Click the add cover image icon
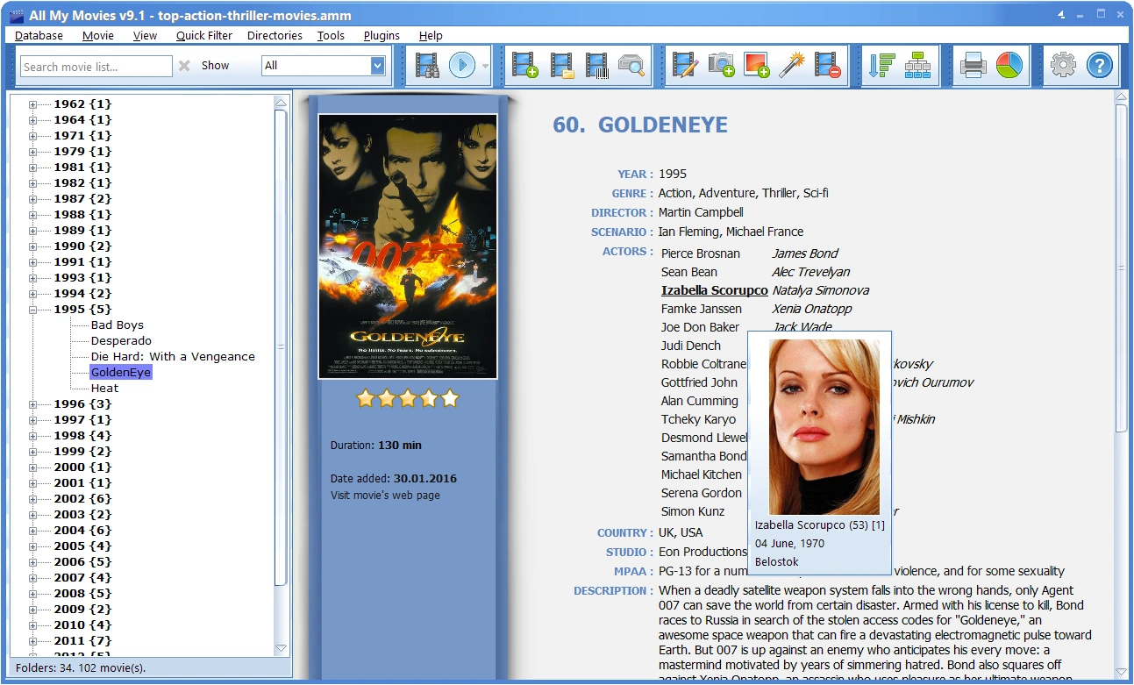The width and height of the screenshot is (1134, 685). [756, 66]
